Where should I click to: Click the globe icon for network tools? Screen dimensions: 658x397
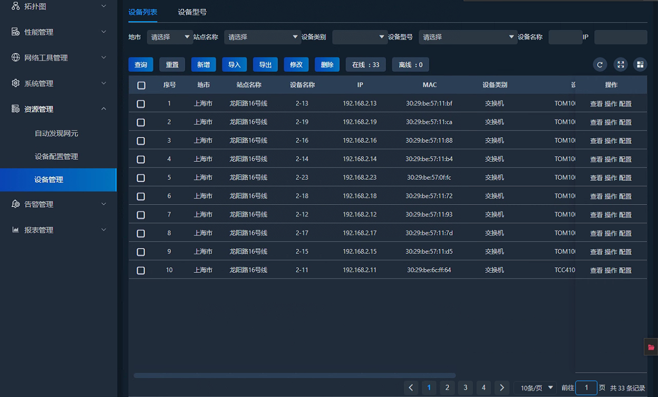coord(16,57)
